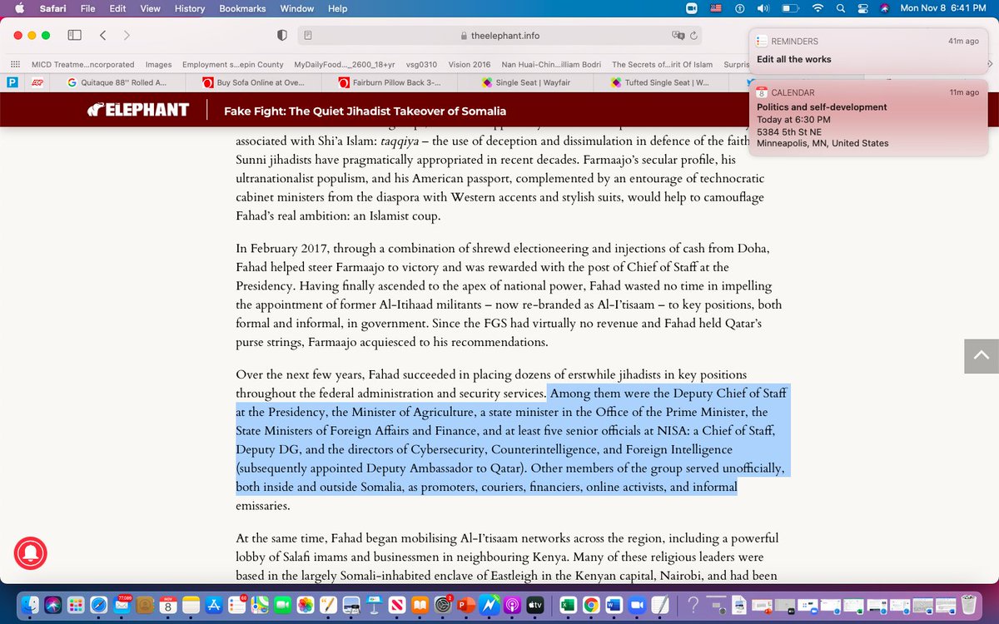Open the Edit menu

(x=117, y=8)
